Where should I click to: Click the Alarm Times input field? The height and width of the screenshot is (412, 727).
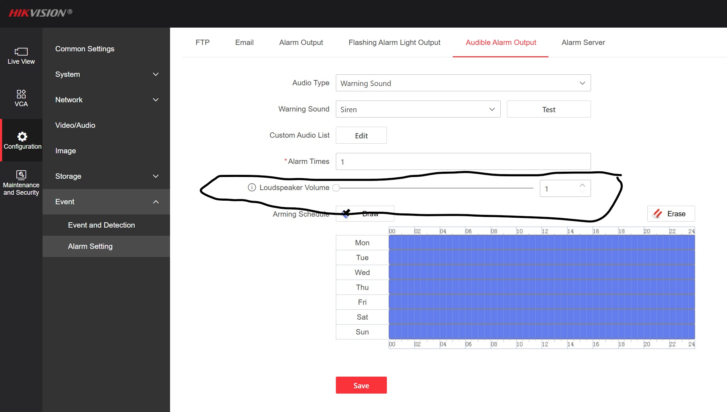click(463, 162)
